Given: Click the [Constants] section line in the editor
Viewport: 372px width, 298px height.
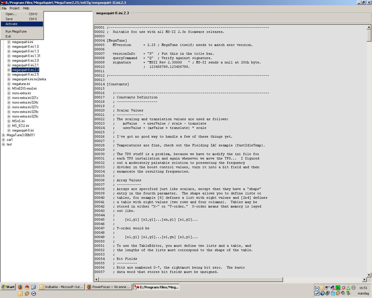Looking at the screenshot, I should point(118,84).
